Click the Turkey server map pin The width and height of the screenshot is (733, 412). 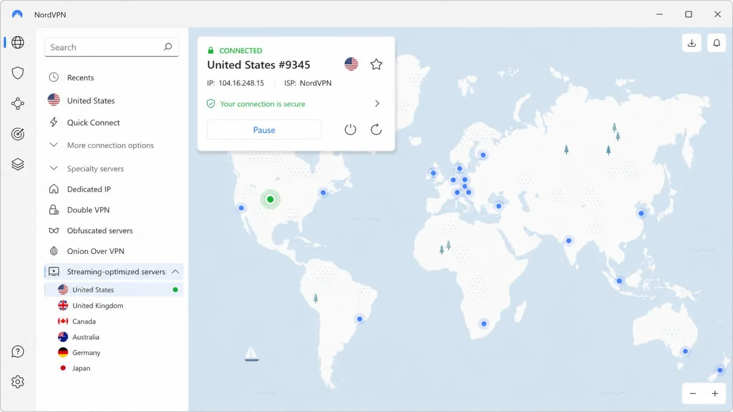click(498, 205)
